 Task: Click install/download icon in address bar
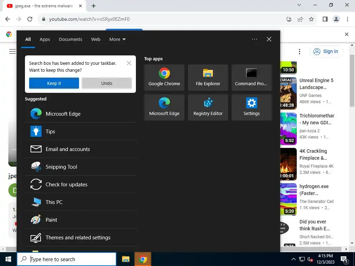289,19
